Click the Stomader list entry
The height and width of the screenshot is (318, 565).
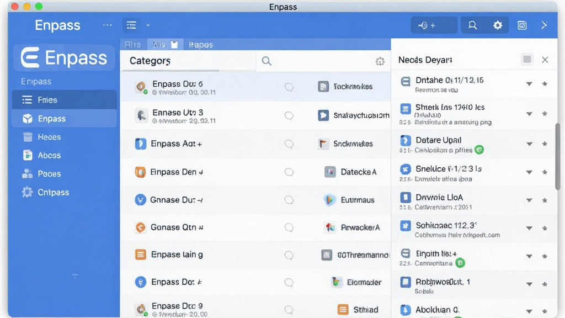pyautogui.click(x=356, y=282)
